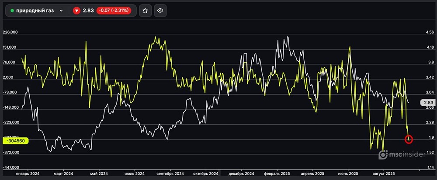Click the red circle marker on chart
The image size is (437, 180).
click(x=409, y=139)
